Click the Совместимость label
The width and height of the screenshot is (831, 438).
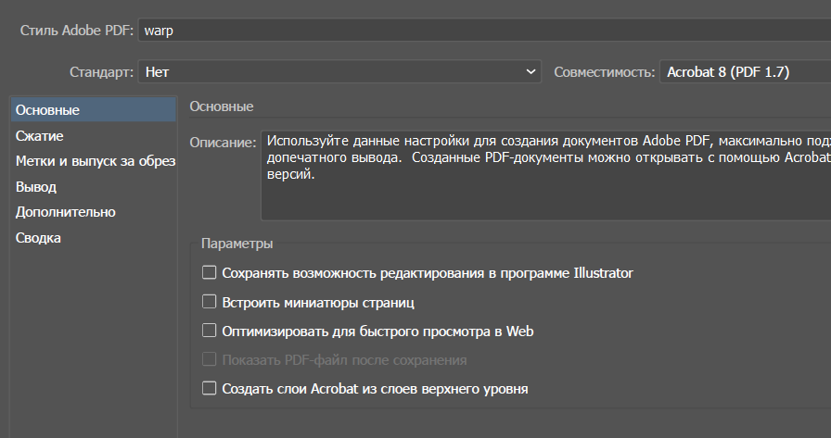pyautogui.click(x=603, y=71)
